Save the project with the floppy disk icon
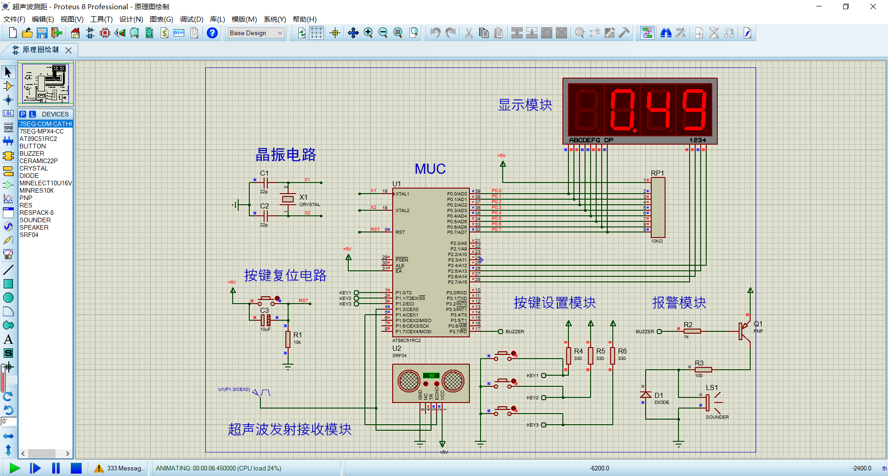Screen dimensions: 888x476 (42, 33)
